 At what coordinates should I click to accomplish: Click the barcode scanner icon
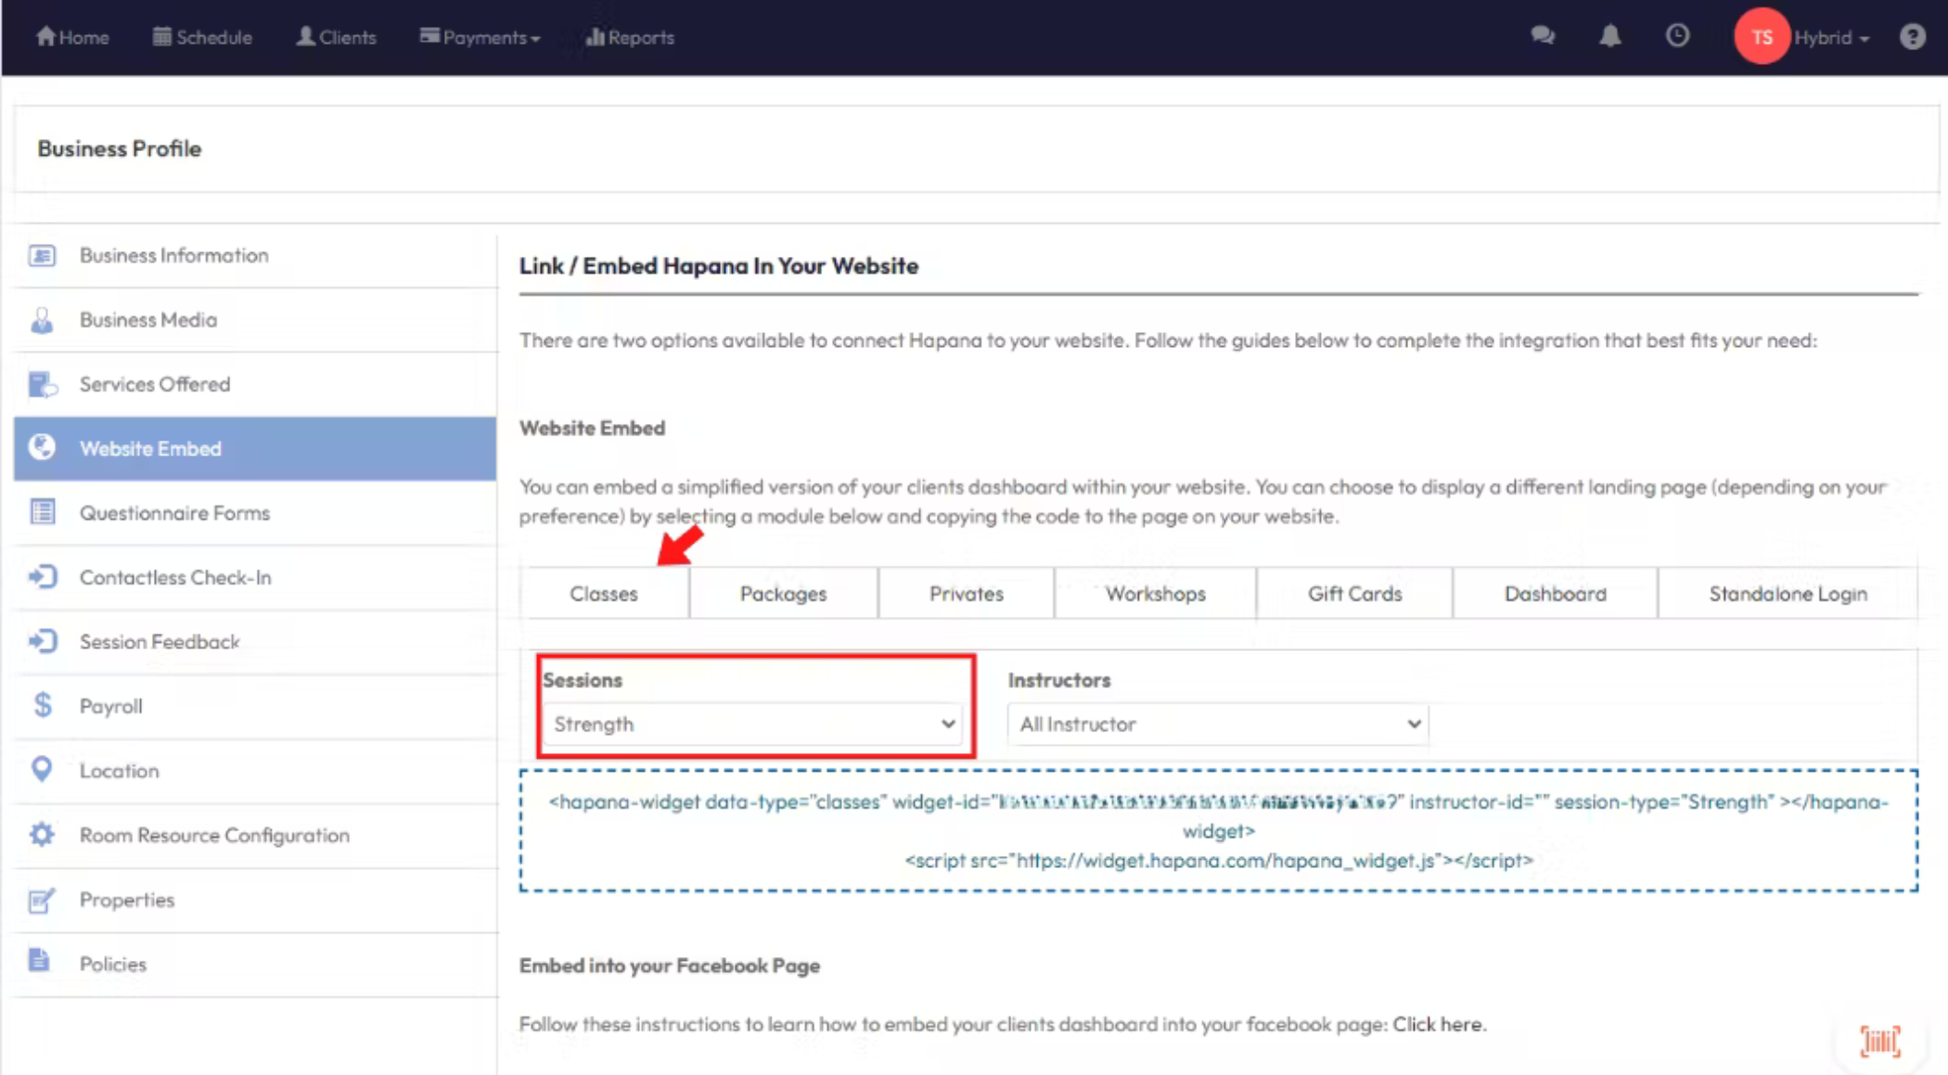(1880, 1041)
